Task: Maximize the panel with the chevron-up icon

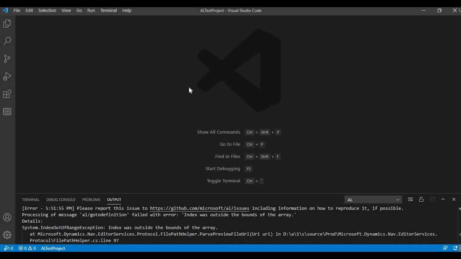Action: [443, 199]
